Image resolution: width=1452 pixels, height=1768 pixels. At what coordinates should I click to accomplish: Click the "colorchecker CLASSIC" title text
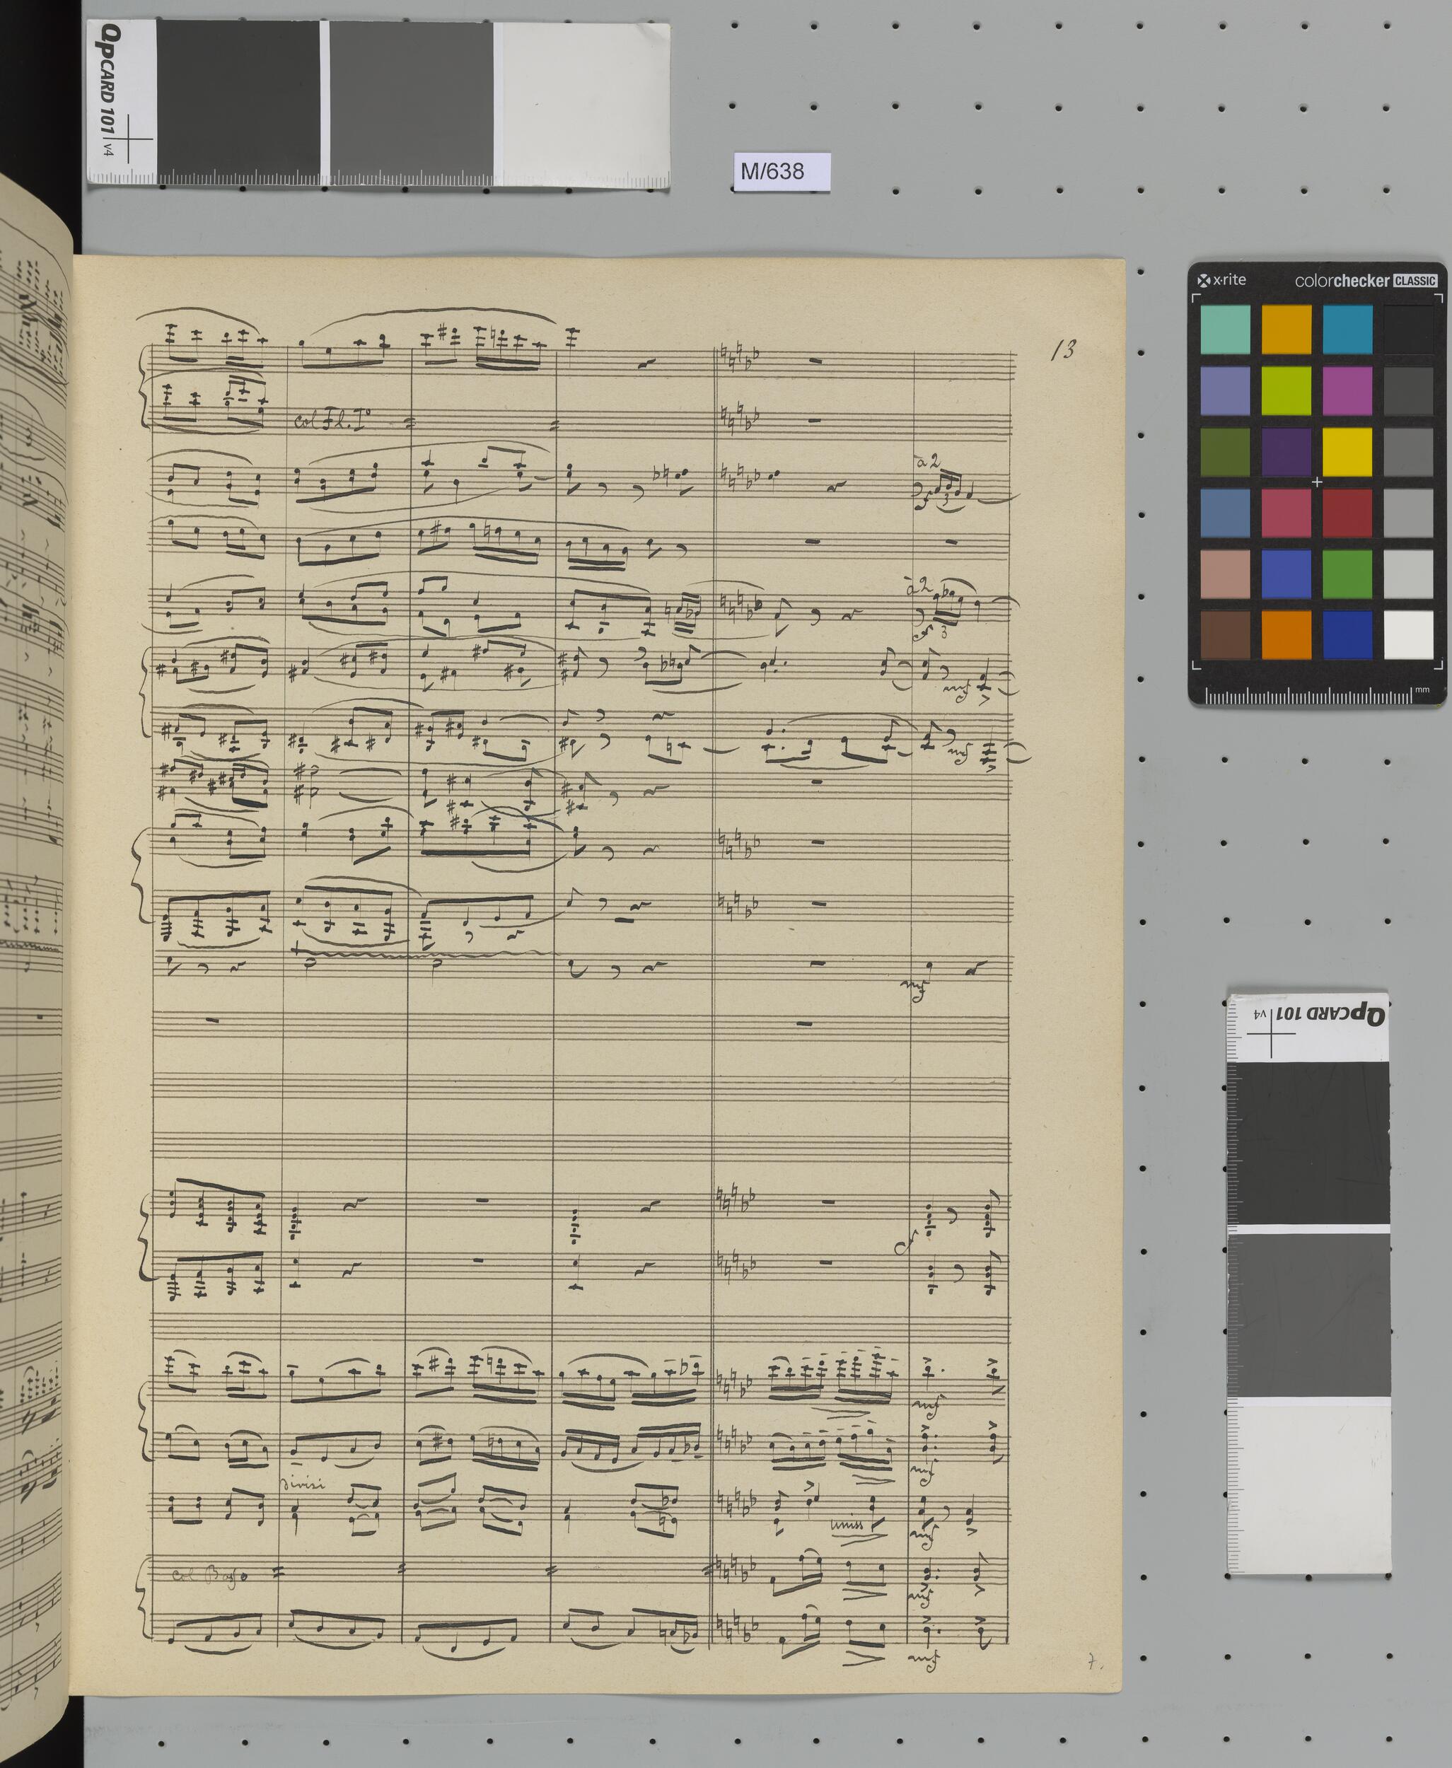click(1366, 281)
